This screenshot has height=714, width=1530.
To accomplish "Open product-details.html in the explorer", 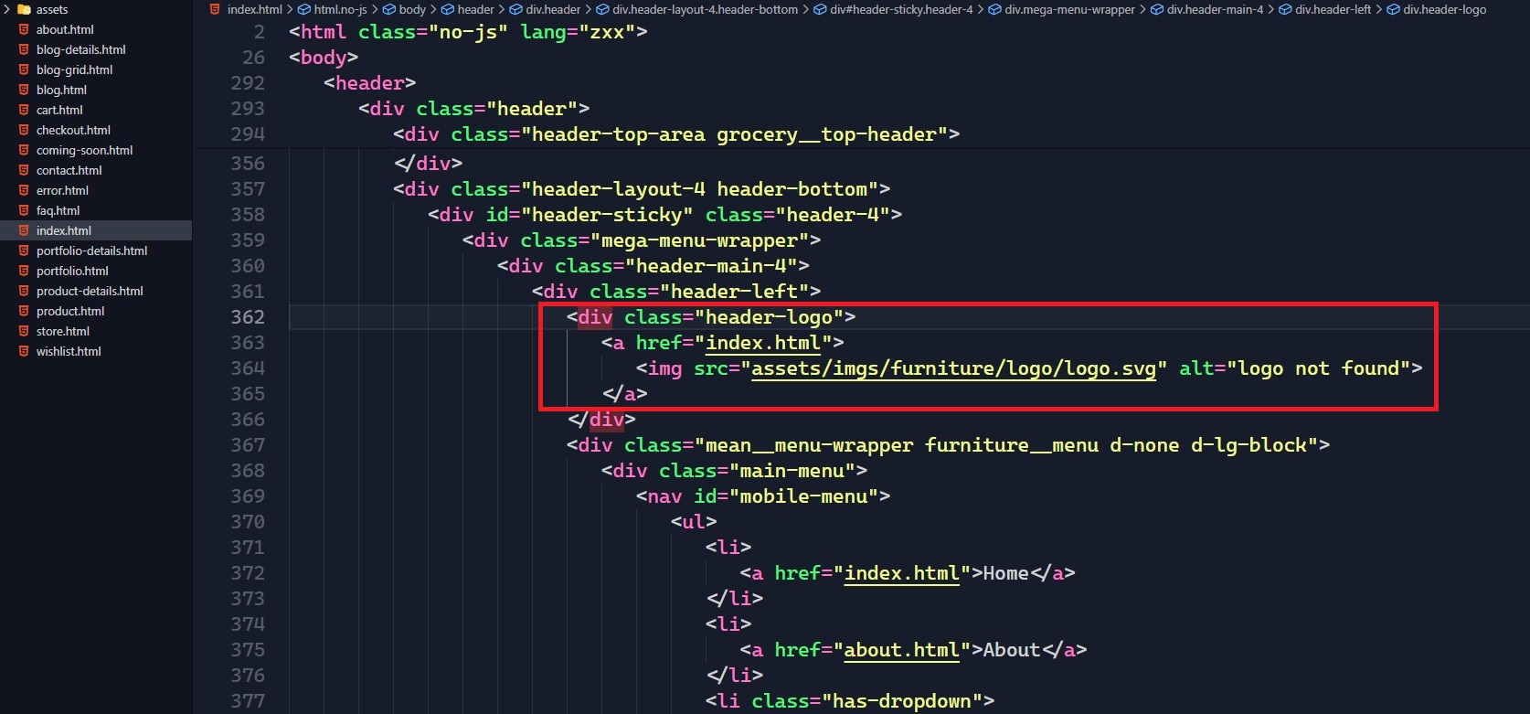I will 90,291.
